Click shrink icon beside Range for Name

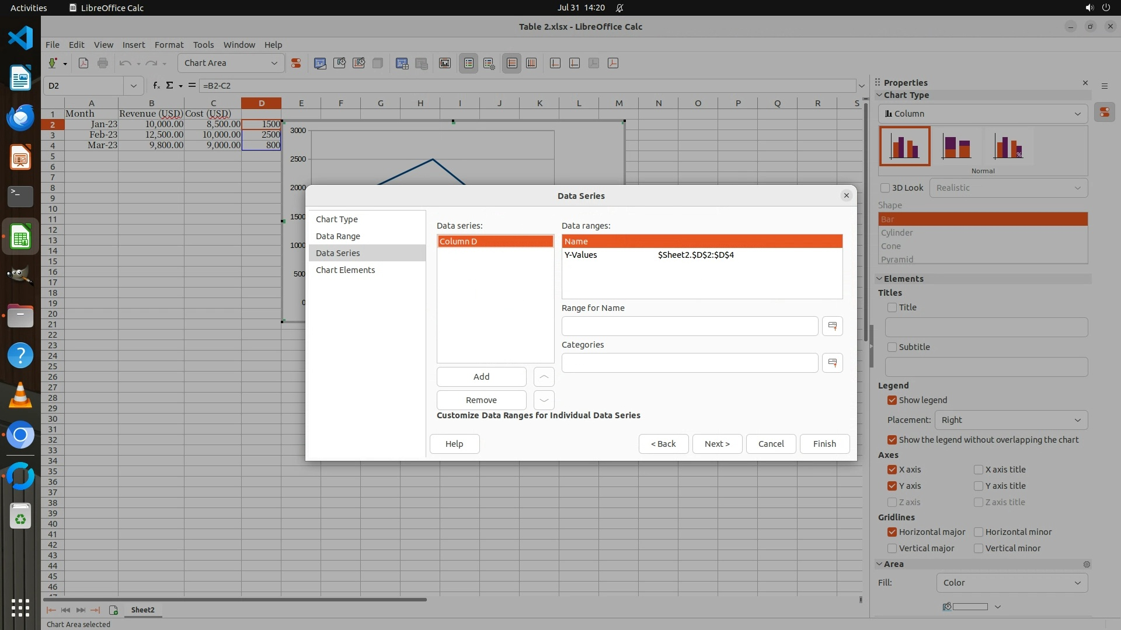click(832, 326)
